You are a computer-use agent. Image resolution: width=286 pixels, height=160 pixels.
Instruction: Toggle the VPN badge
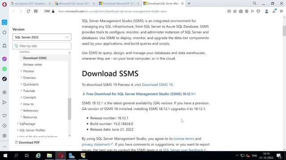[x=47, y=11]
